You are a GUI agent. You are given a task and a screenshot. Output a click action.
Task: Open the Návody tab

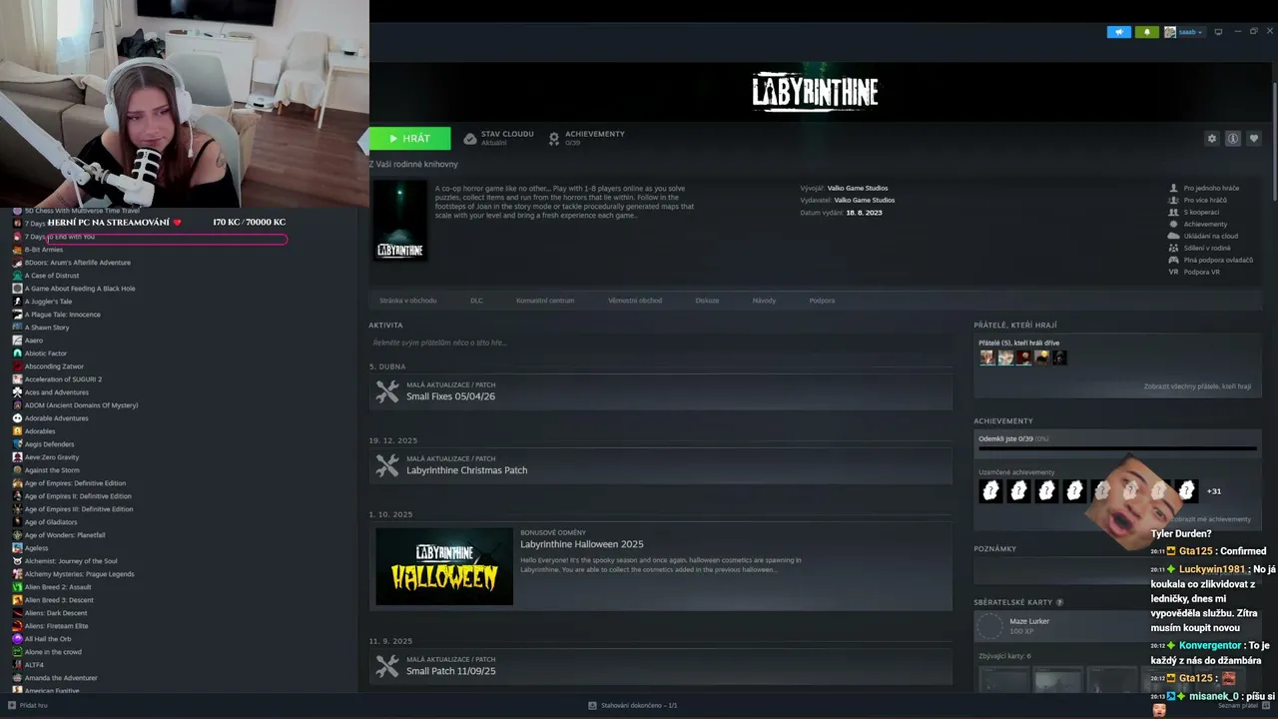pyautogui.click(x=764, y=301)
